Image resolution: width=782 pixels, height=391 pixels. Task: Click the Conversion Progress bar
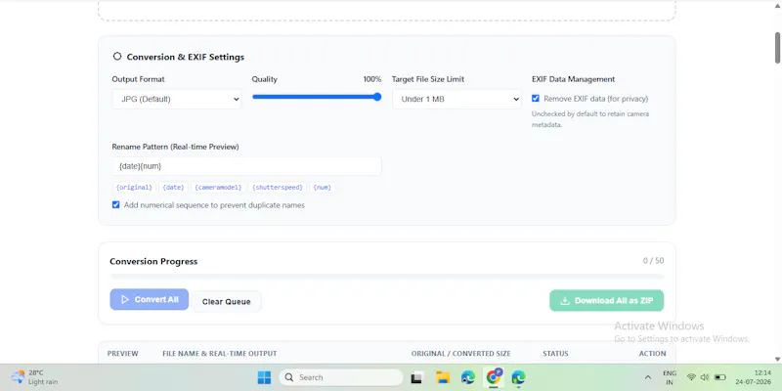[387, 277]
